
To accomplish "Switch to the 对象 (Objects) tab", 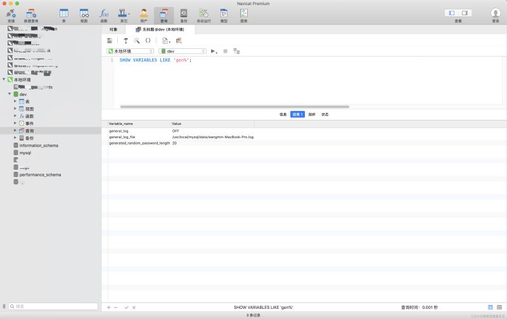I will tap(113, 29).
